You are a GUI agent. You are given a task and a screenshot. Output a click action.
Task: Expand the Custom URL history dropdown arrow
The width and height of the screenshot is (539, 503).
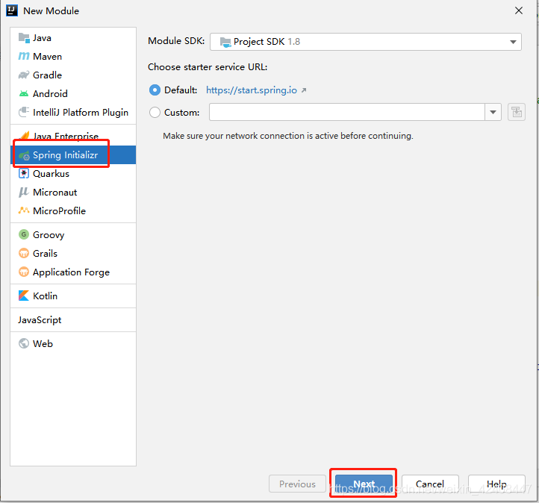(x=493, y=113)
